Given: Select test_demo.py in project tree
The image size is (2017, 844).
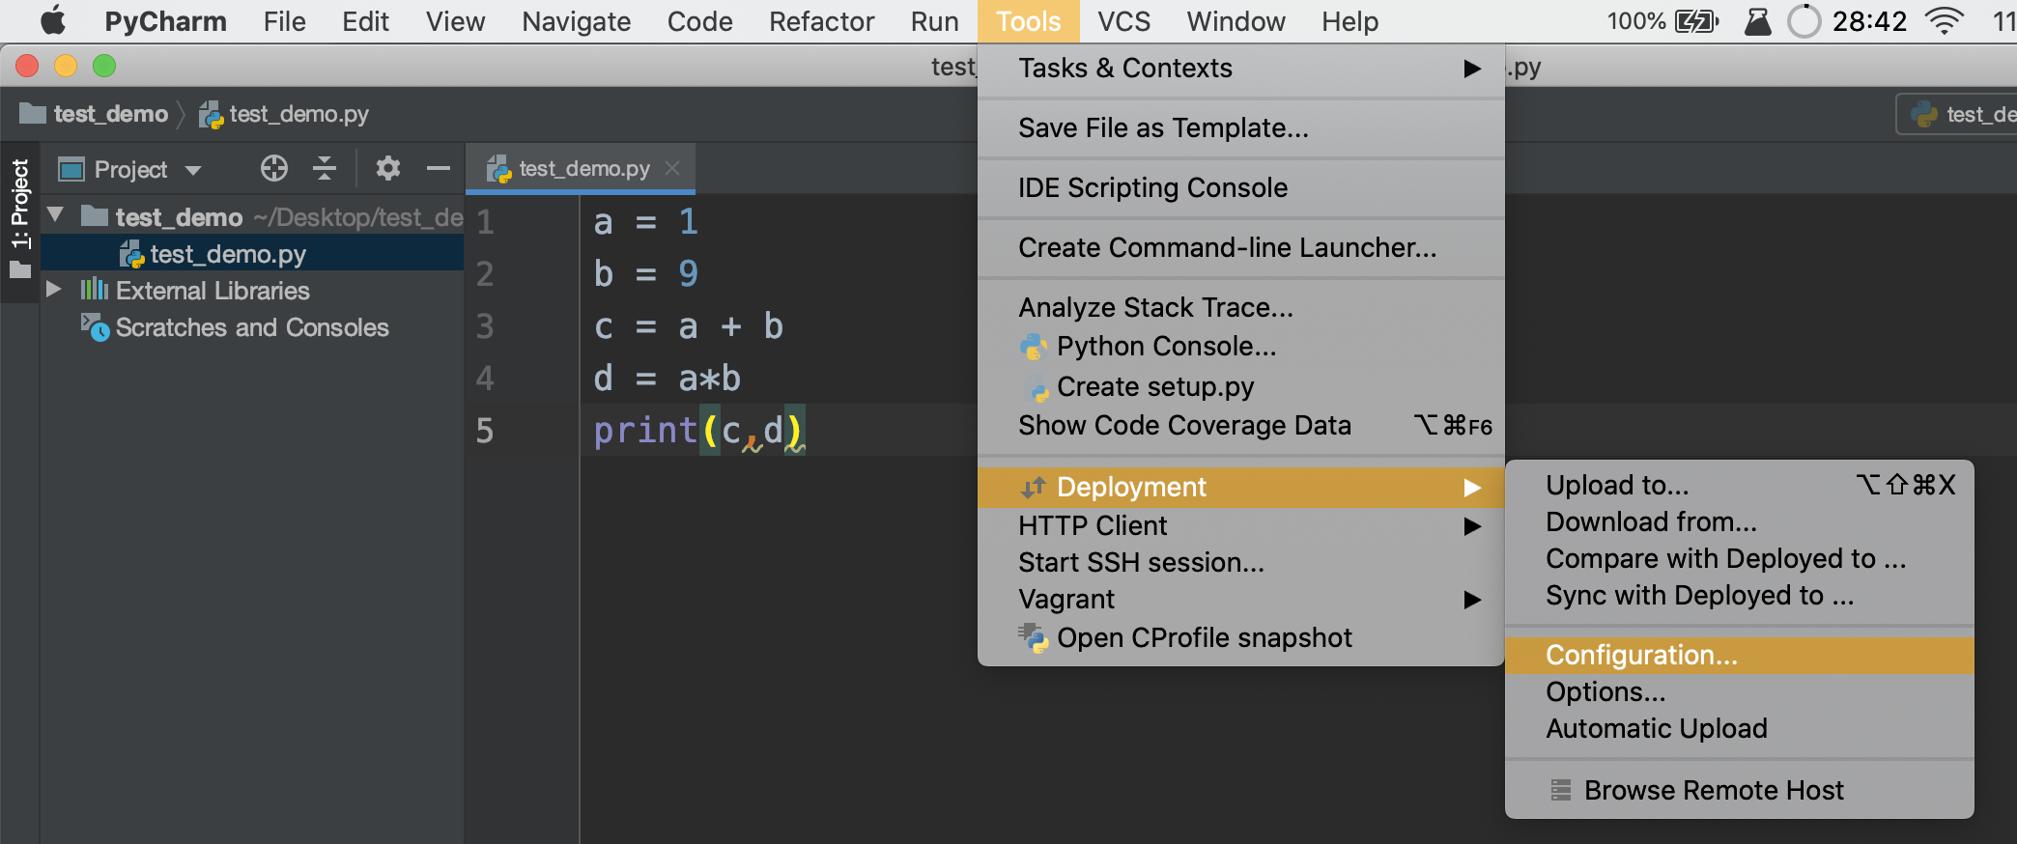Looking at the screenshot, I should coord(252,254).
